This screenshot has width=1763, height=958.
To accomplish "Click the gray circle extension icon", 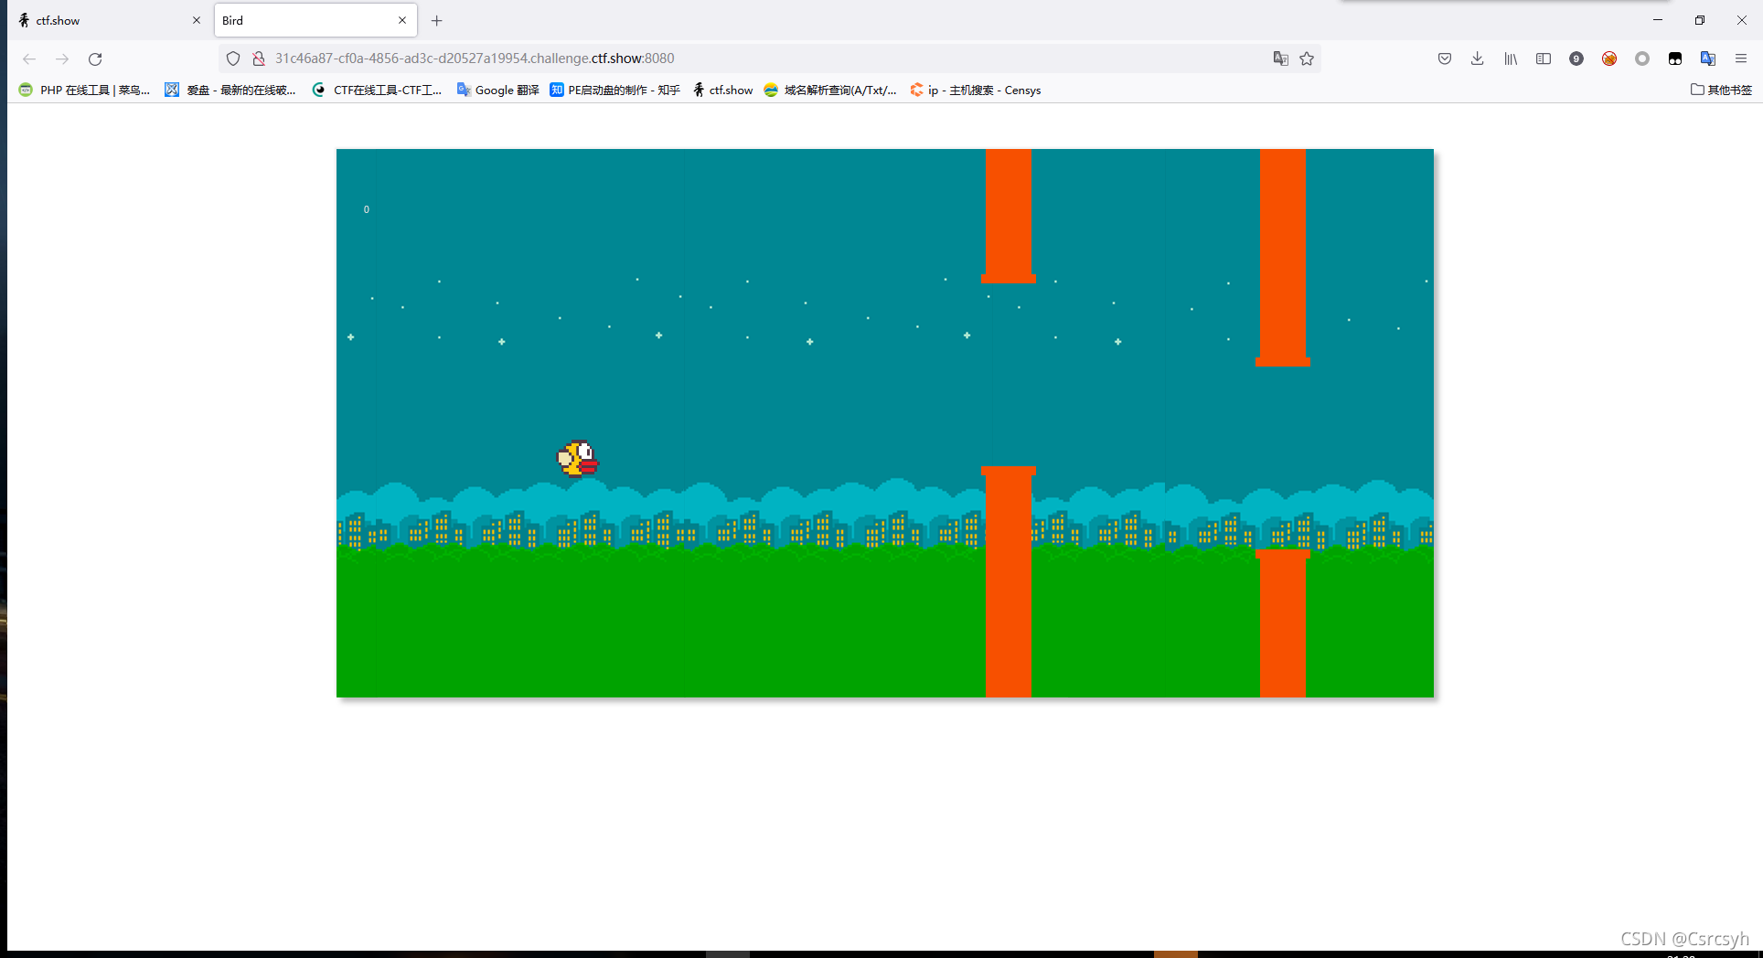I will 1642,59.
